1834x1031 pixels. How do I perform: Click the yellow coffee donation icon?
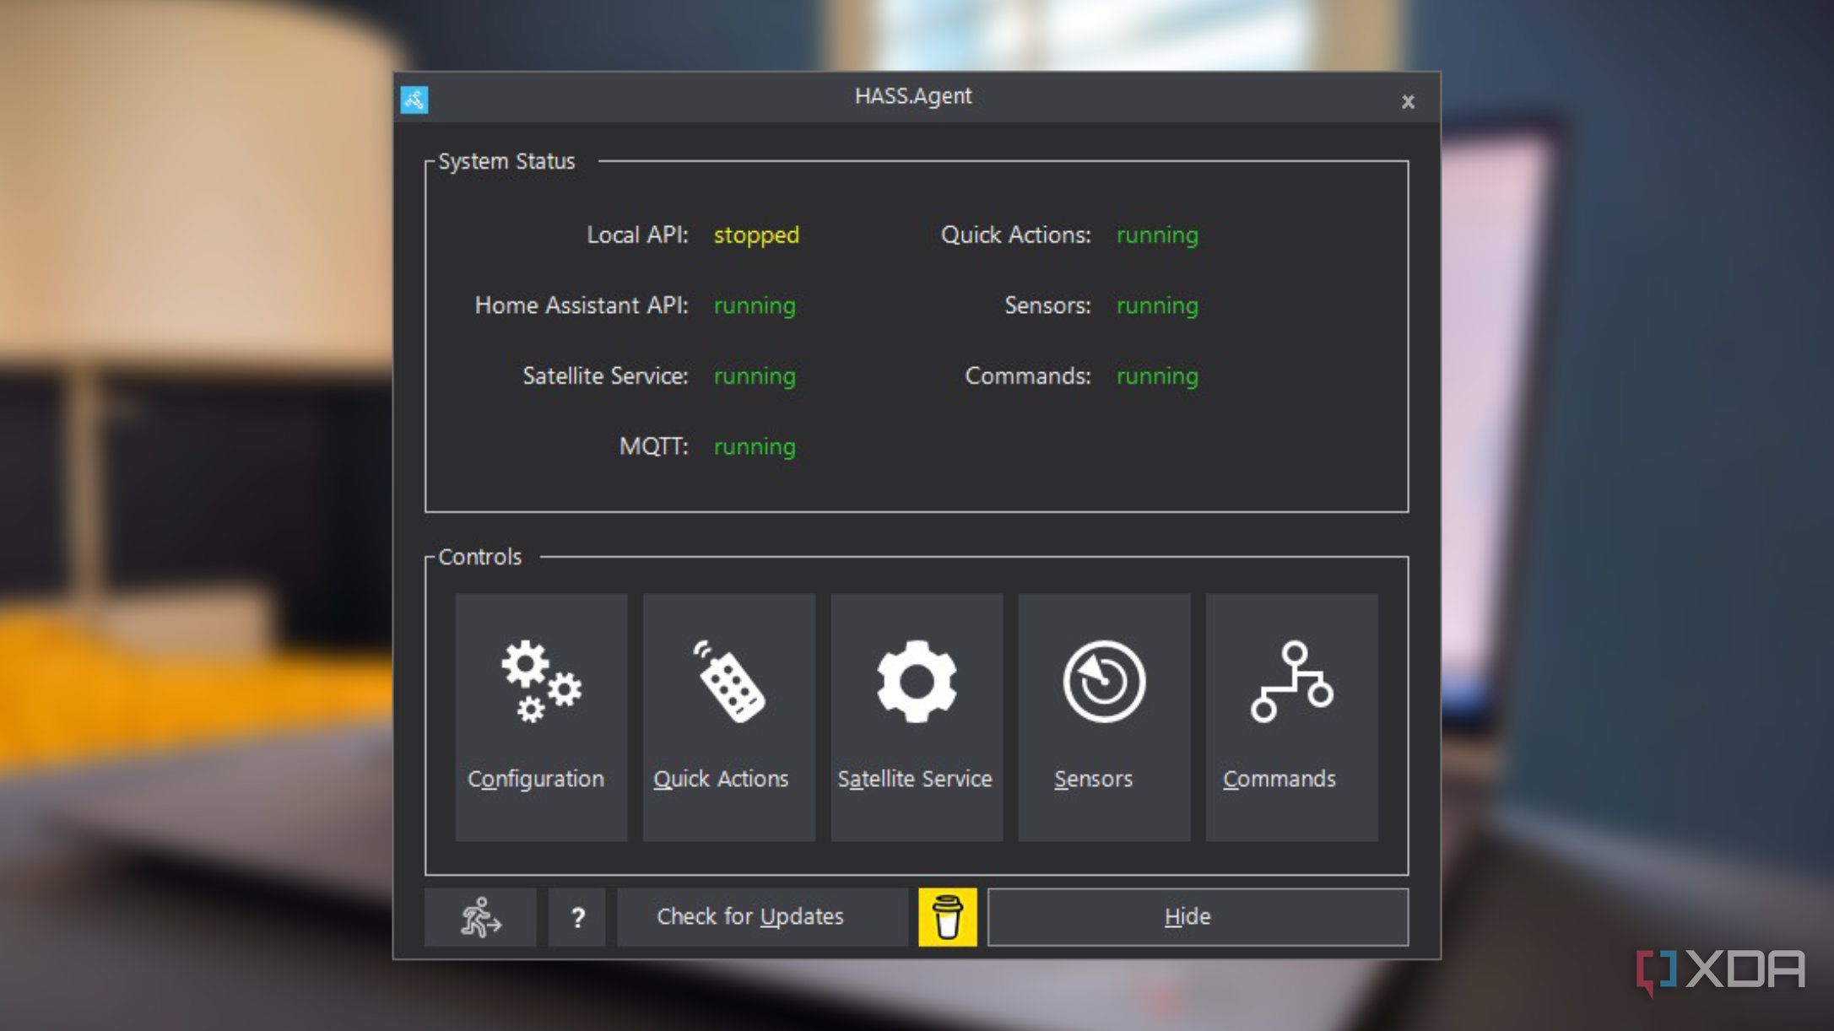point(949,917)
